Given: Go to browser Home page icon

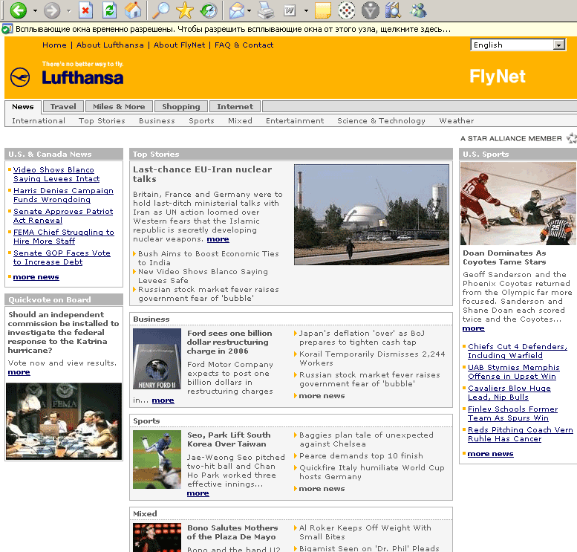Looking at the screenshot, I should pos(133,10).
